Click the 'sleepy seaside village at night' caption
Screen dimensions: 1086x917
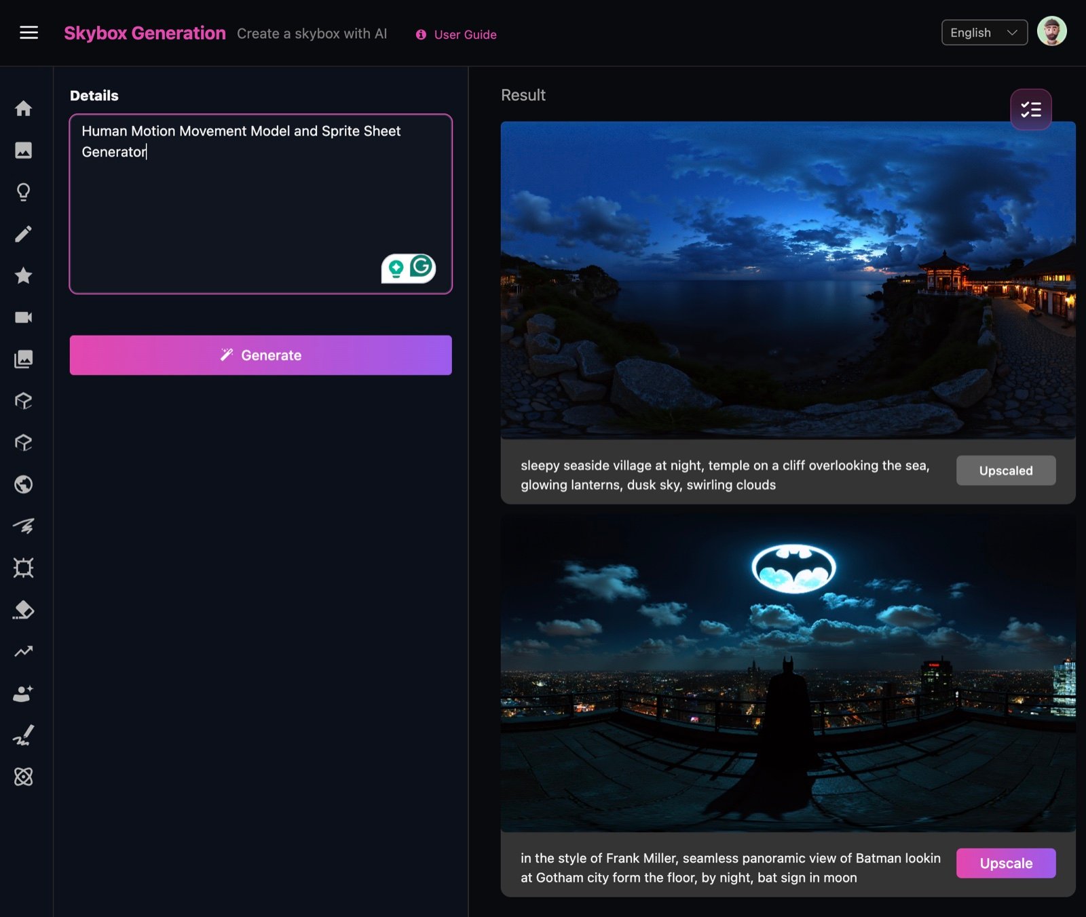pos(725,475)
